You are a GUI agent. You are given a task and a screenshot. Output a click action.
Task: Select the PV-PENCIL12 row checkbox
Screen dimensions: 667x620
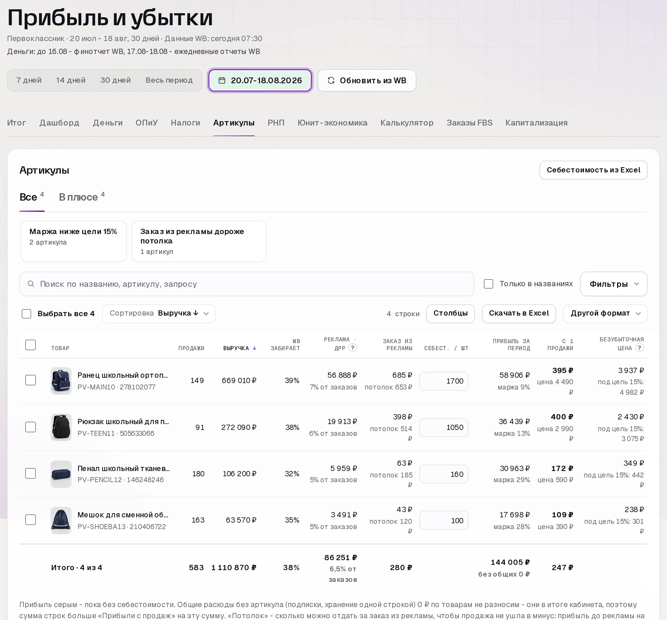tap(31, 473)
